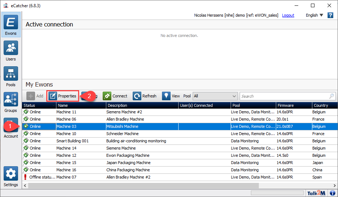Select the Schneider Machine description cell
This screenshot has width=338, height=197.
click(x=123, y=134)
